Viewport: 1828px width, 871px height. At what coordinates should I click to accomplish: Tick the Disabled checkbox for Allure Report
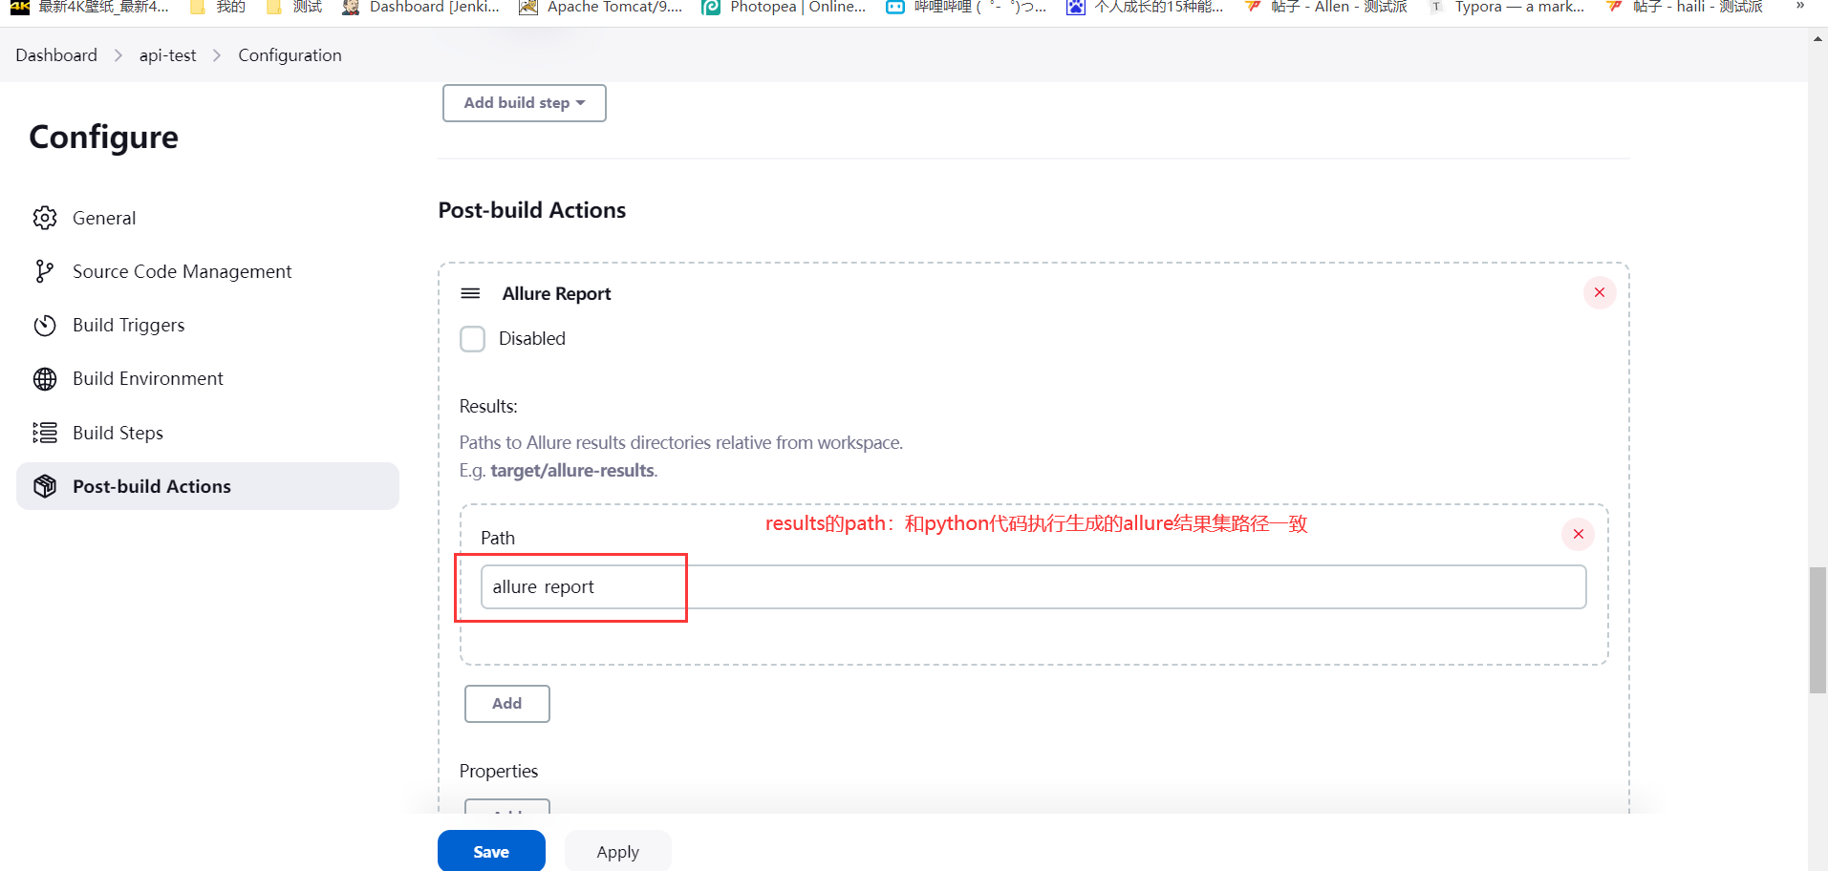tap(473, 339)
